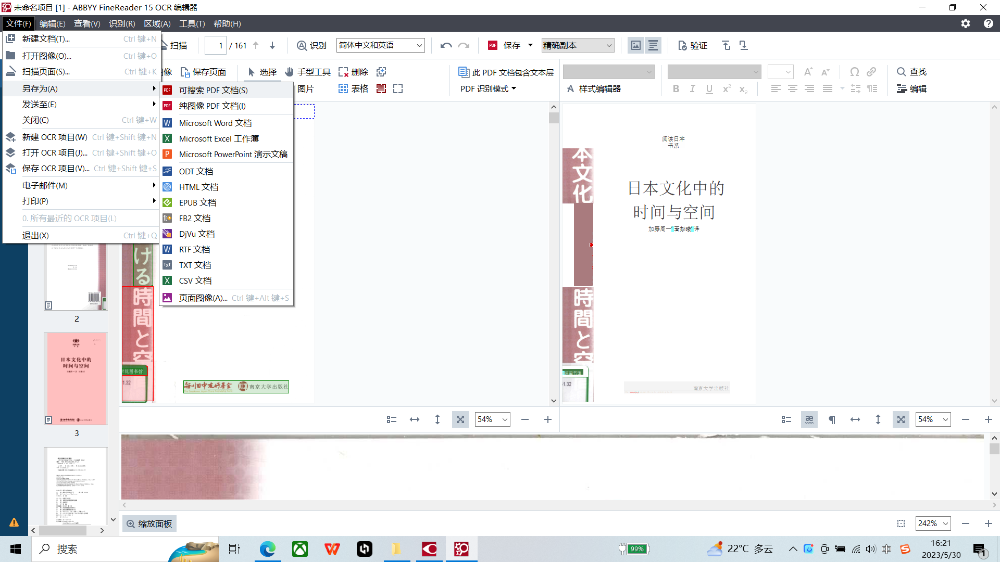Click the undo arrow icon
This screenshot has height=562, width=1000.
pyautogui.click(x=446, y=46)
